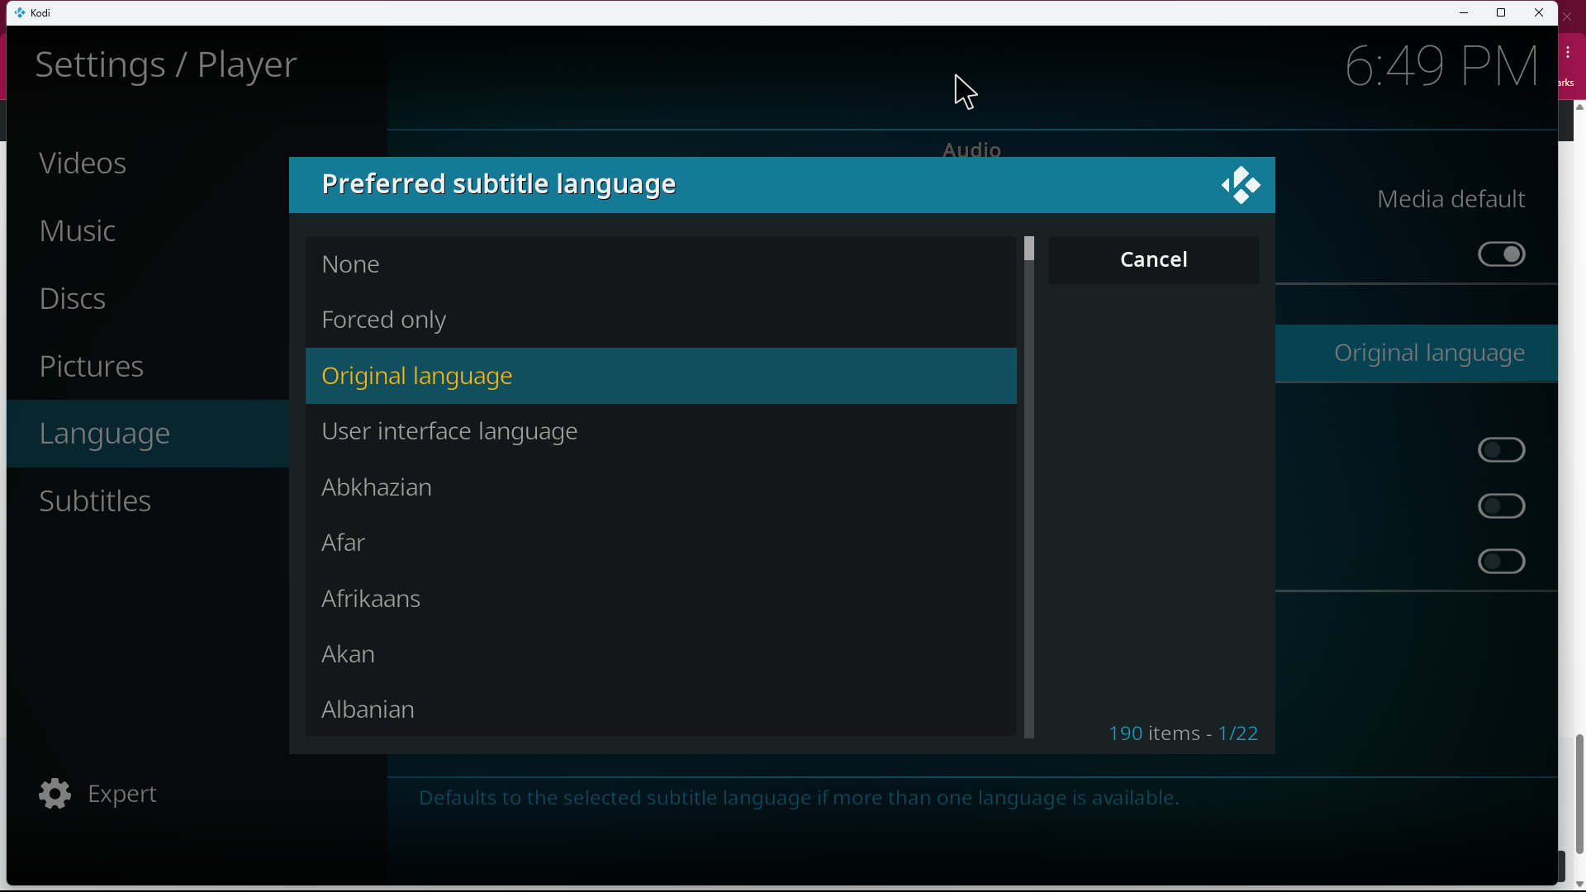1586x892 pixels.
Task: Open the Media default audio language setting
Action: pos(1450,199)
